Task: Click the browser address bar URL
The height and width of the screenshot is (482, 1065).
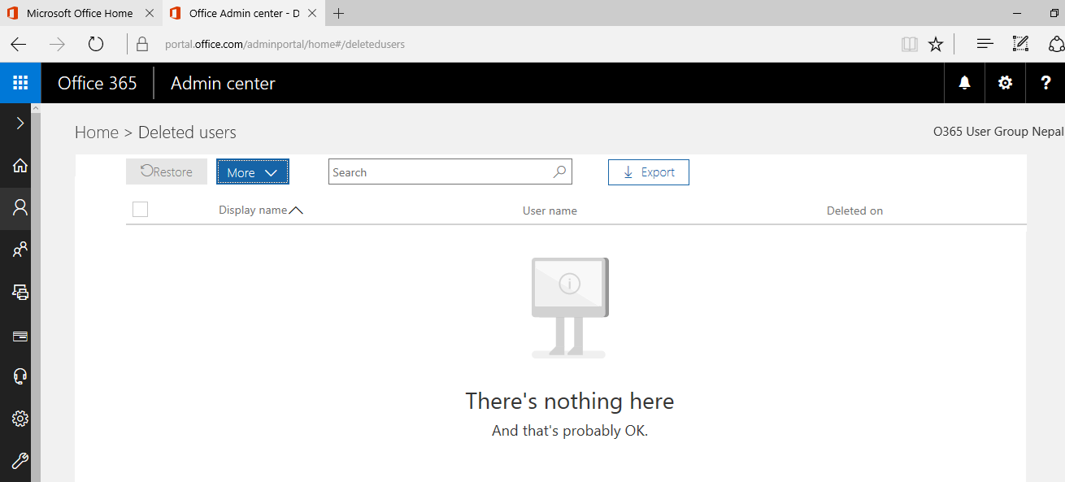Action: 285,44
